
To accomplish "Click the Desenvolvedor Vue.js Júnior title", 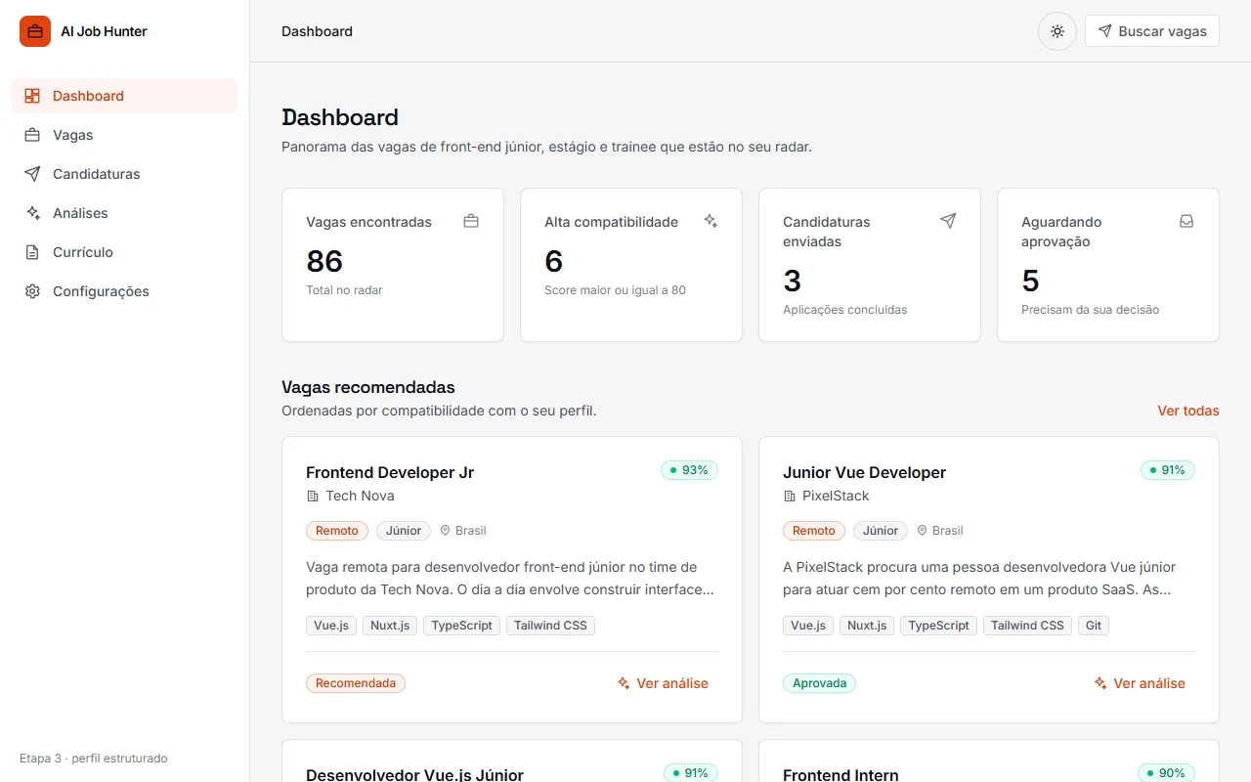I will [x=414, y=774].
